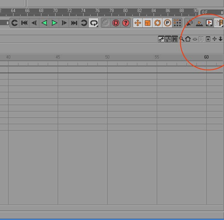
Task: Toggle parameter keying P icon
Action: (167, 23)
